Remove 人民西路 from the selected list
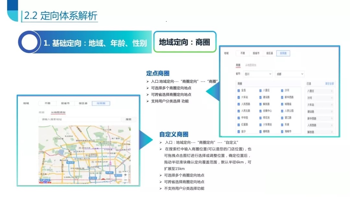350x197 pixels. pyautogui.click(x=332, y=125)
